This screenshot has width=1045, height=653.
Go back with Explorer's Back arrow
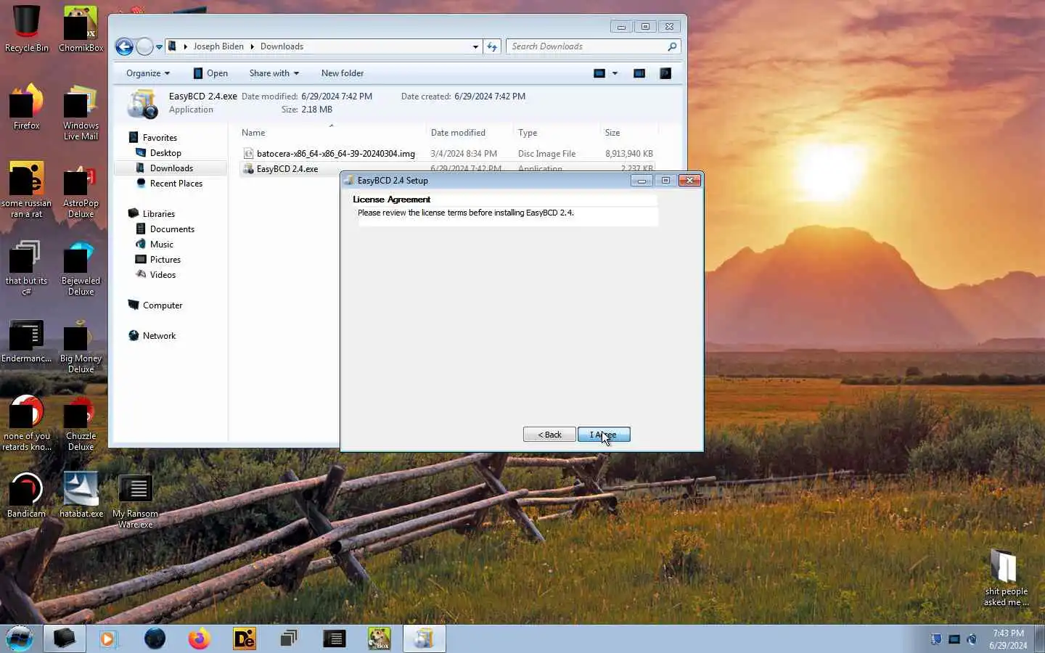click(125, 46)
